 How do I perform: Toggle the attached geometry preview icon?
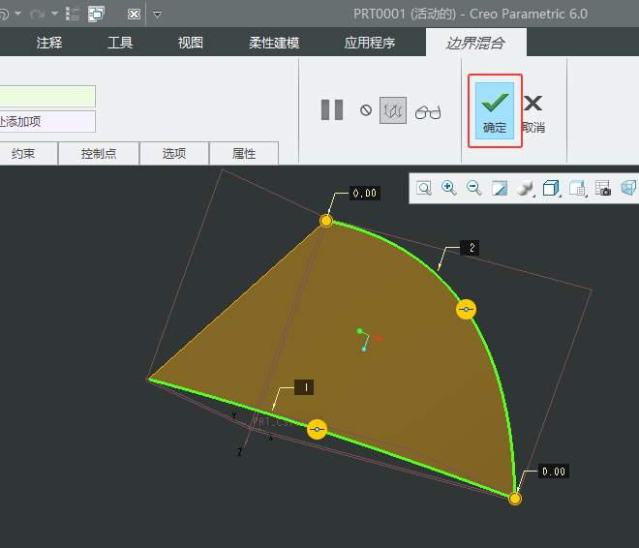click(x=393, y=110)
